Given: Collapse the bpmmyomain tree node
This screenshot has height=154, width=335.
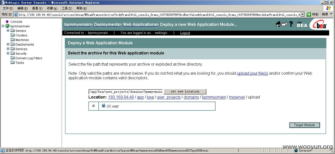Looking at the screenshot, I should click(x=3, y=26).
